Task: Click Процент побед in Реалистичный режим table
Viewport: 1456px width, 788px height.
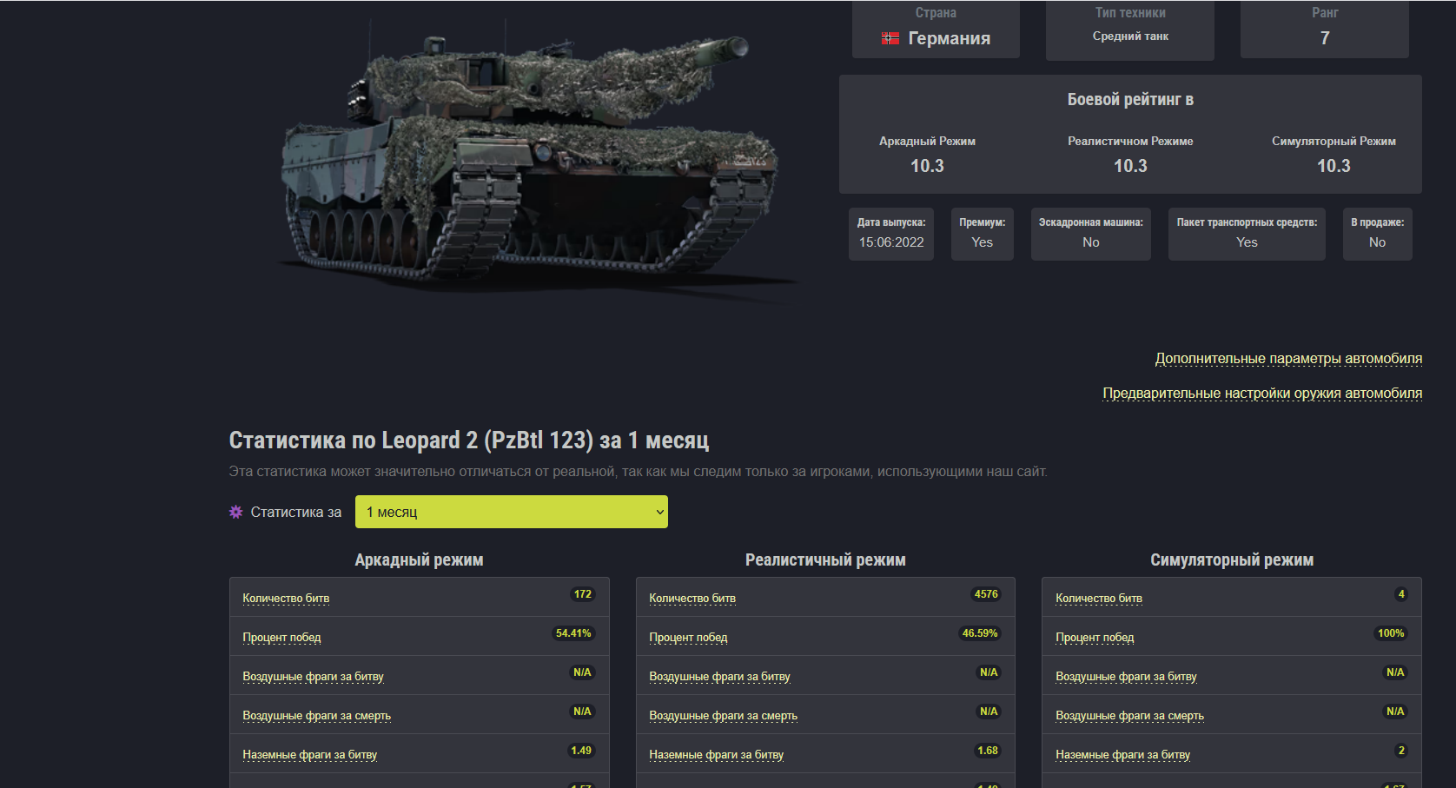Action: pyautogui.click(x=688, y=638)
